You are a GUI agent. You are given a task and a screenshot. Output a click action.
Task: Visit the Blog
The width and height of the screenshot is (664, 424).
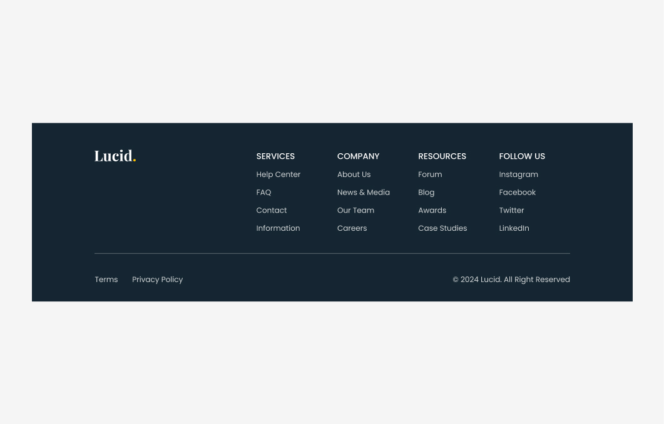426,192
